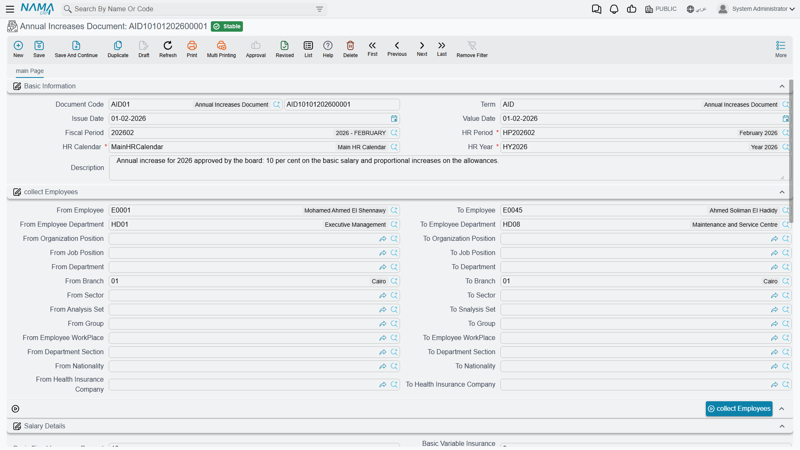Open the List view
This screenshot has height=450, width=800.
pos(308,49)
